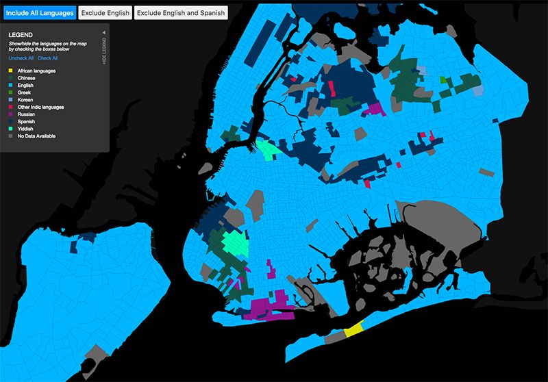
Task: Select the Include All Languages tab
Action: click(x=38, y=13)
